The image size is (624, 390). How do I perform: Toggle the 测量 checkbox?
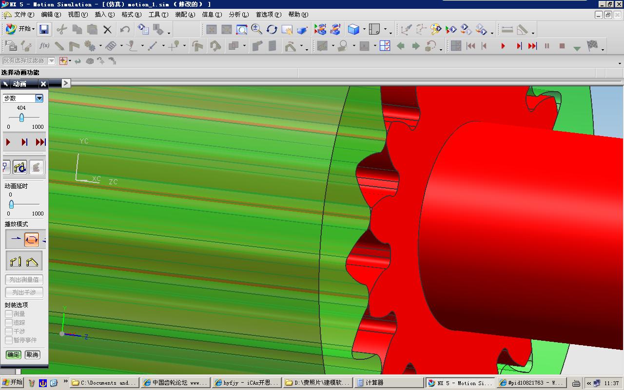9,314
